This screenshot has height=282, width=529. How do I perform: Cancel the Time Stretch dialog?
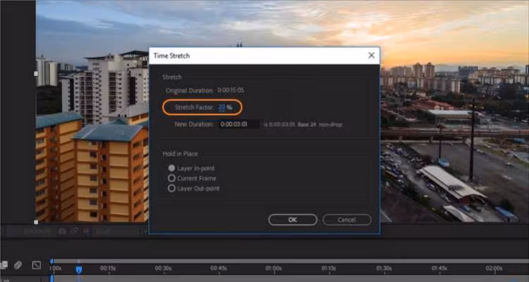347,219
